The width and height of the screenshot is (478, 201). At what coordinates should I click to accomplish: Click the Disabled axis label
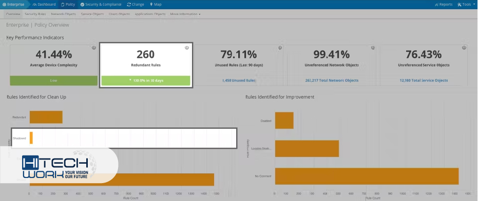coord(266,121)
